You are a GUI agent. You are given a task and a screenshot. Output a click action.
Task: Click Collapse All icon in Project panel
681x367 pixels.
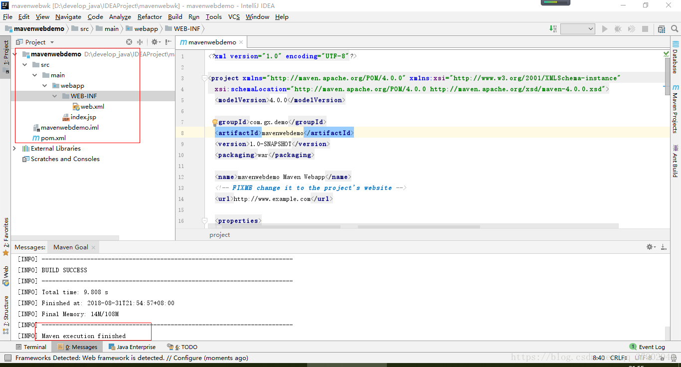[x=140, y=42]
